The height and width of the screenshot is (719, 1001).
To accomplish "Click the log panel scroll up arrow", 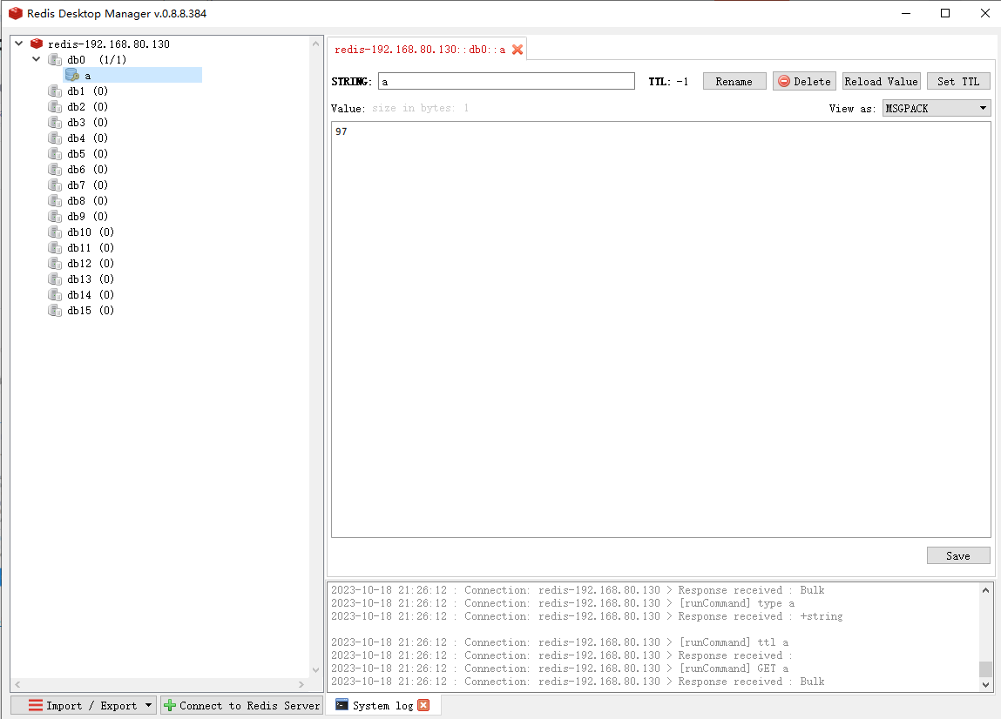I will coord(985,590).
